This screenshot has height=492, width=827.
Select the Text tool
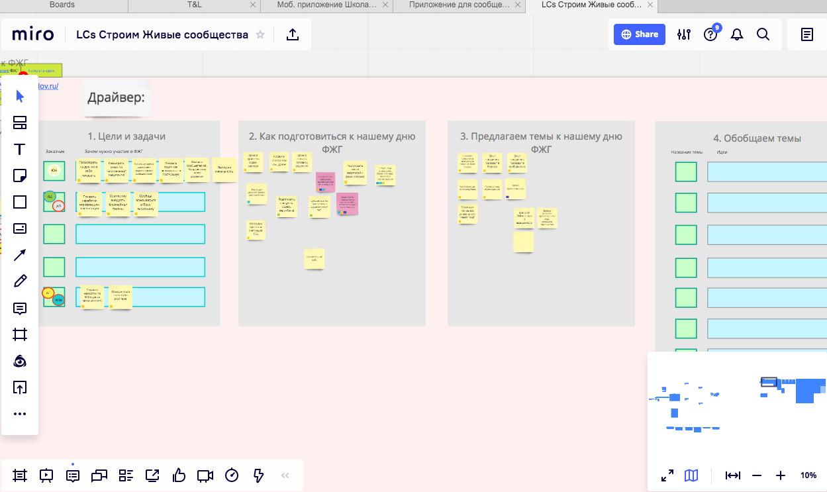[x=20, y=149]
